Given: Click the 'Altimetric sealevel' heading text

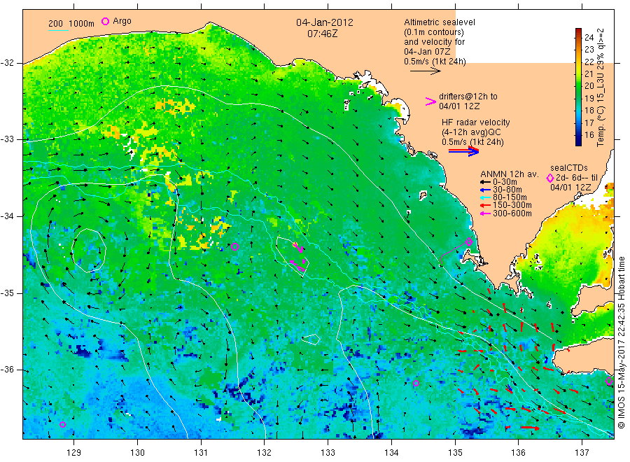Looking at the screenshot, I should (439, 22).
